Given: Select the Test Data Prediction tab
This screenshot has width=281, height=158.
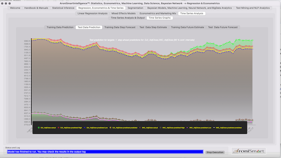Looking at the screenshot, I should coord(89,27).
